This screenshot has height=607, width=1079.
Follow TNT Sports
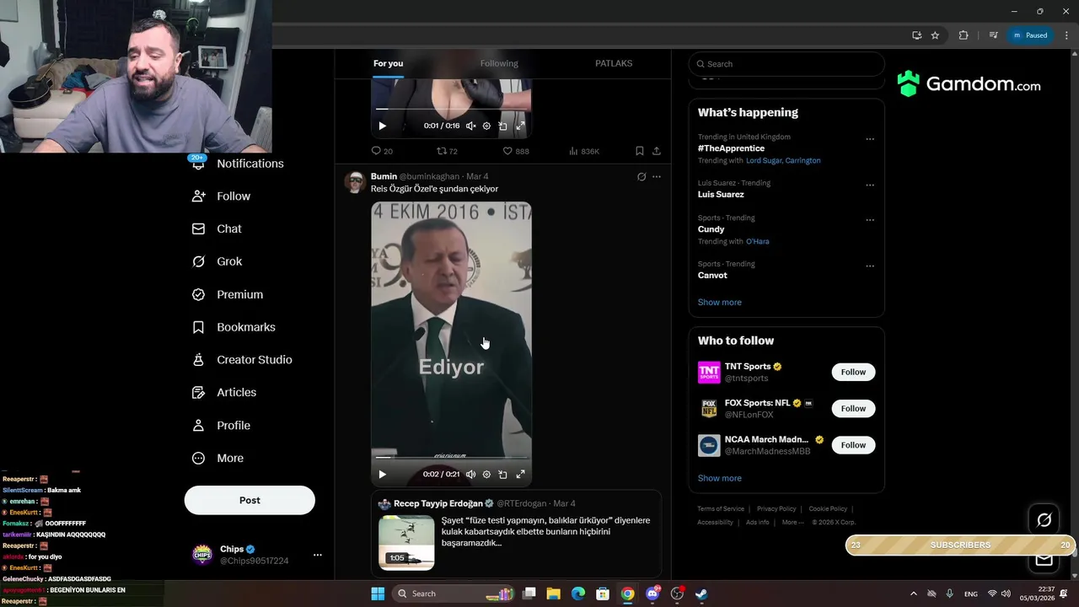pyautogui.click(x=853, y=372)
